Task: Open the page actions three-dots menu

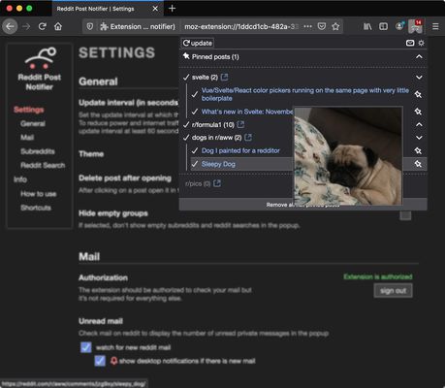Action: [308, 26]
